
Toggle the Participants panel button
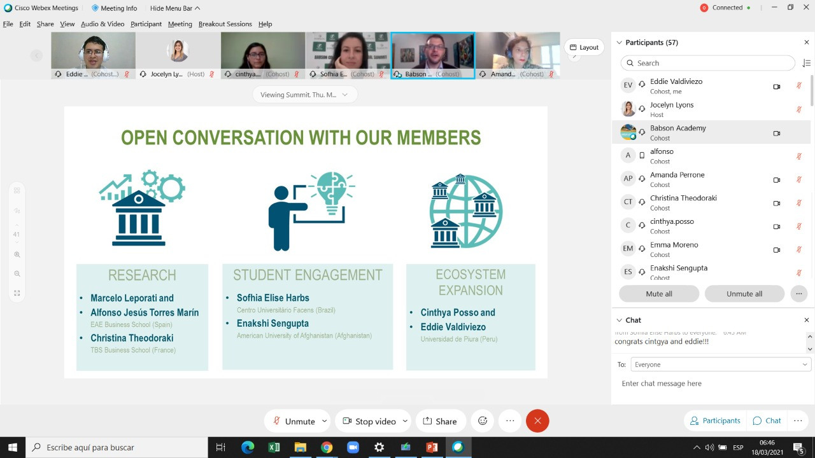coord(715,420)
